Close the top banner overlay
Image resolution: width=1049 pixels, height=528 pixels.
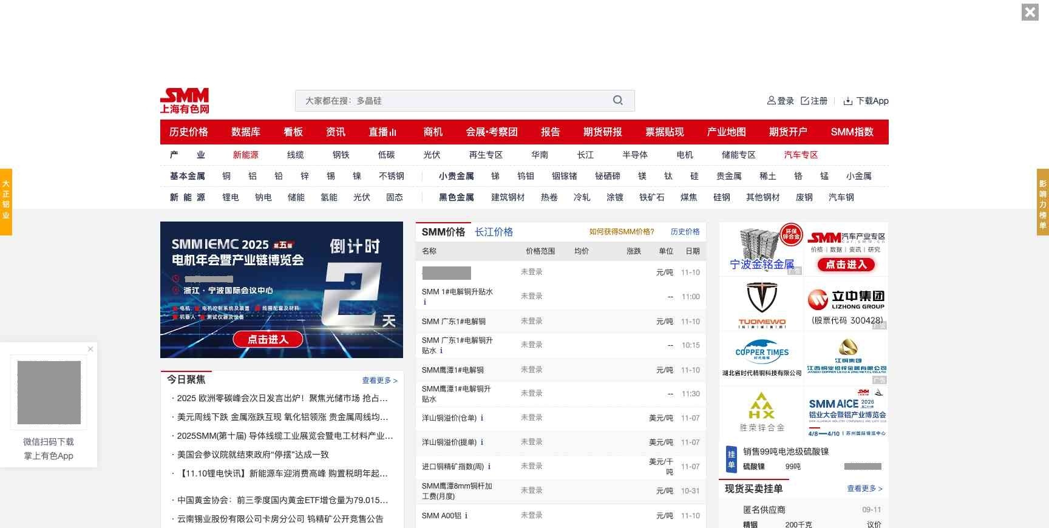tap(1030, 12)
